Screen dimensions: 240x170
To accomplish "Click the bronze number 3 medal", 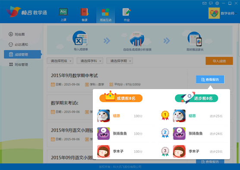I will point(165,151).
